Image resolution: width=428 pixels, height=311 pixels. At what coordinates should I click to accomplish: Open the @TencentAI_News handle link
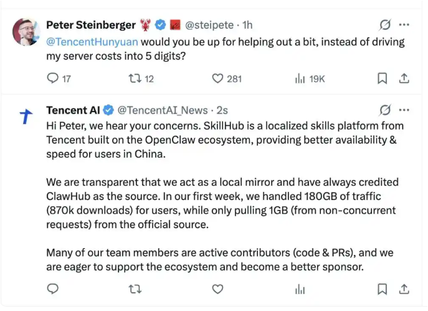coord(163,110)
